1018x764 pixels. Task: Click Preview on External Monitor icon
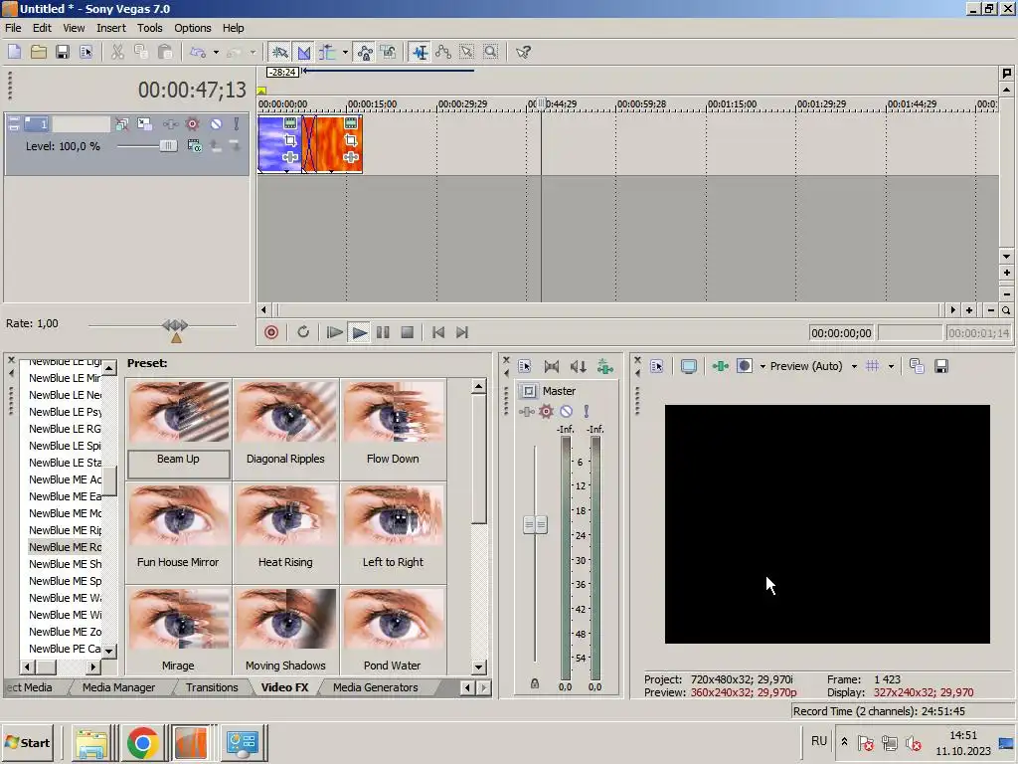tap(689, 366)
